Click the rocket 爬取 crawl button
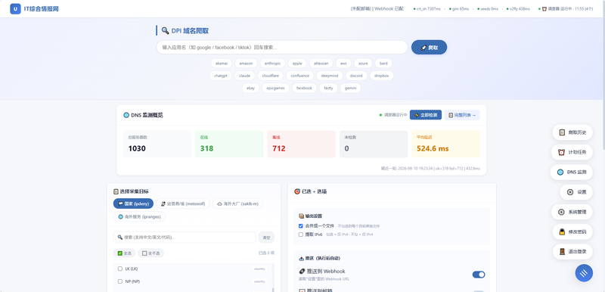The width and height of the screenshot is (605, 292). (x=429, y=48)
